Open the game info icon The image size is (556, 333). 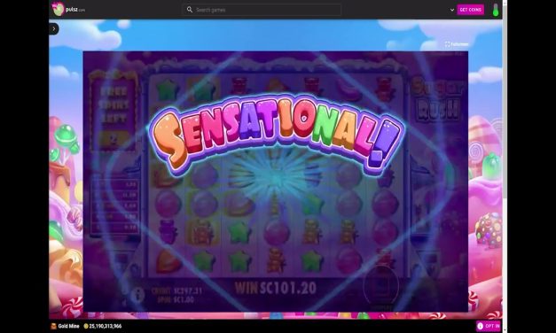pos(137,294)
